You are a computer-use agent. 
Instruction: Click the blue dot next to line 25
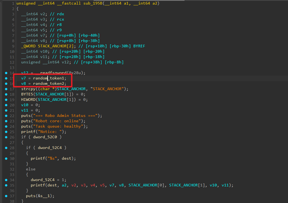[x=6, y=132]
